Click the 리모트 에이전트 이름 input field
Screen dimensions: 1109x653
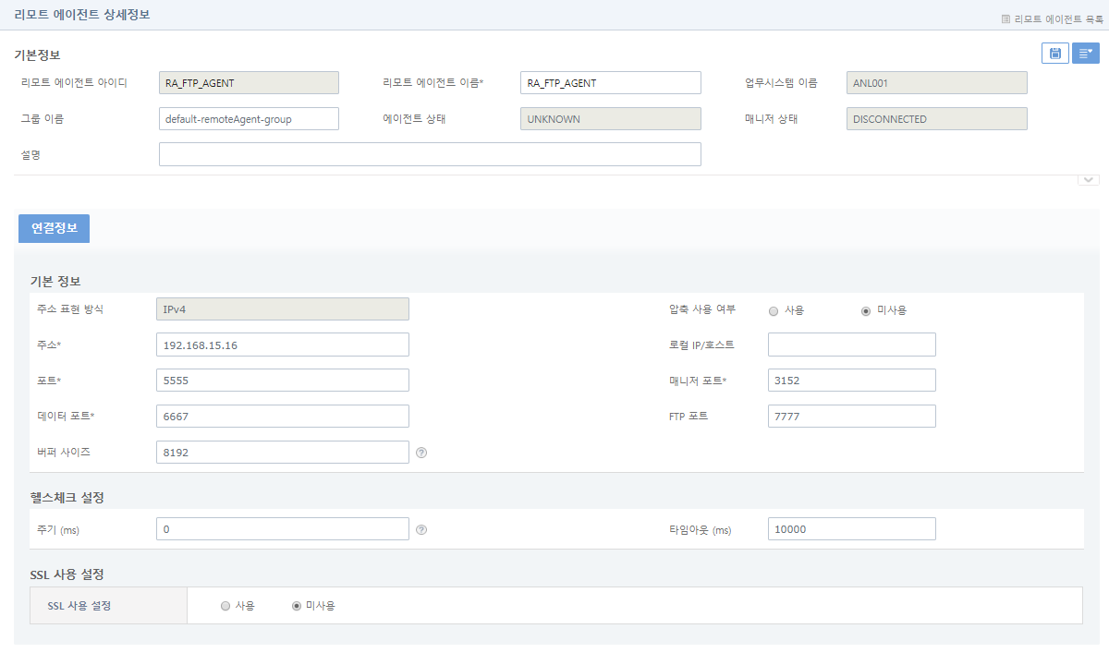(610, 83)
